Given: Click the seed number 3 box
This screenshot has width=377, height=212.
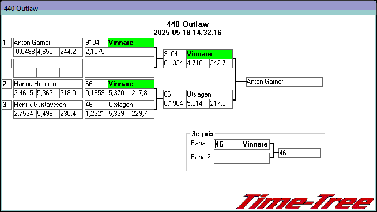Looking at the screenshot, I should (6, 105).
